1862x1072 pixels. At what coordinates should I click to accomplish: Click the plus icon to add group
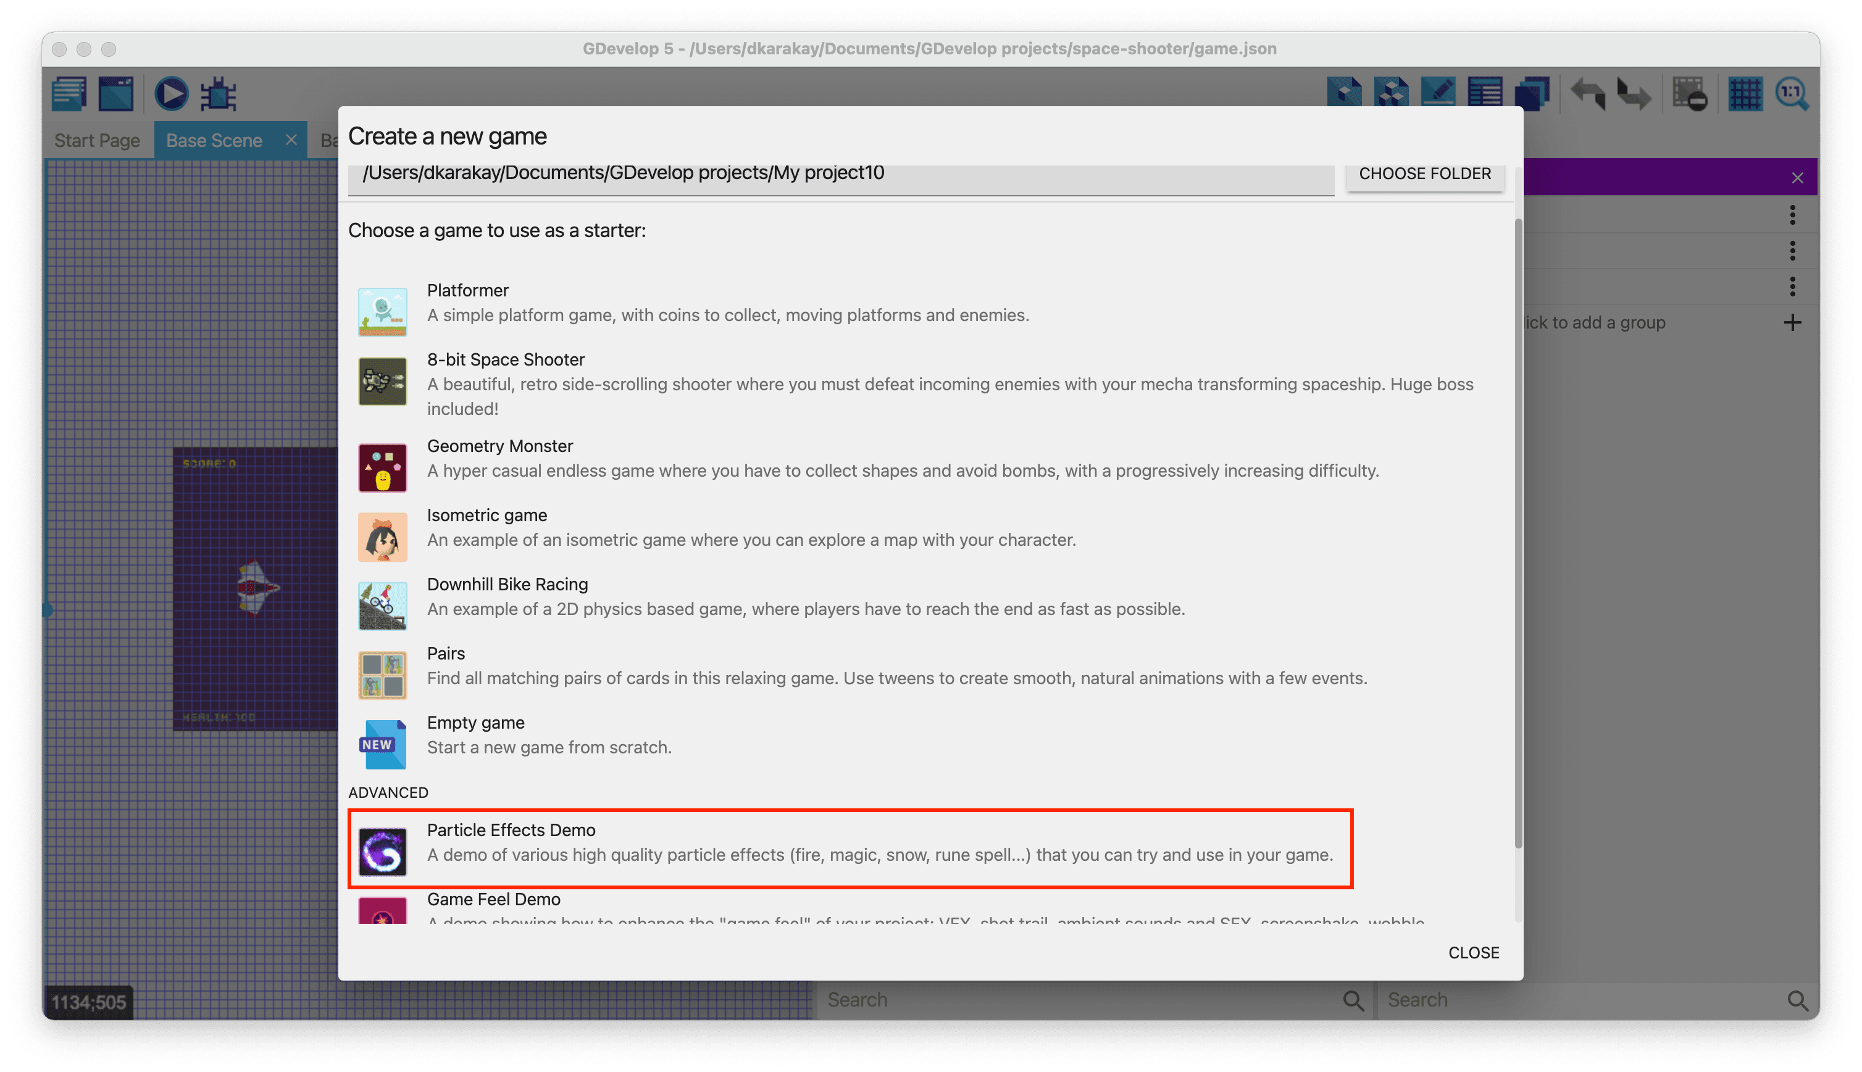pos(1792,322)
